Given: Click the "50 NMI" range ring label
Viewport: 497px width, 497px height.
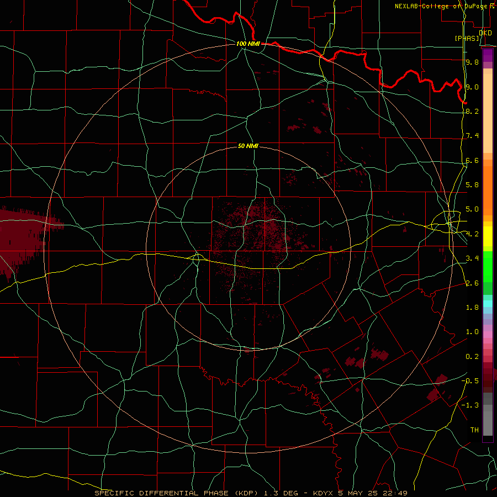Looking at the screenshot, I should coord(248,146).
